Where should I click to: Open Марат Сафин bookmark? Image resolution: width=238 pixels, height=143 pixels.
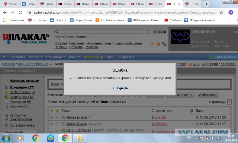coord(81,20)
